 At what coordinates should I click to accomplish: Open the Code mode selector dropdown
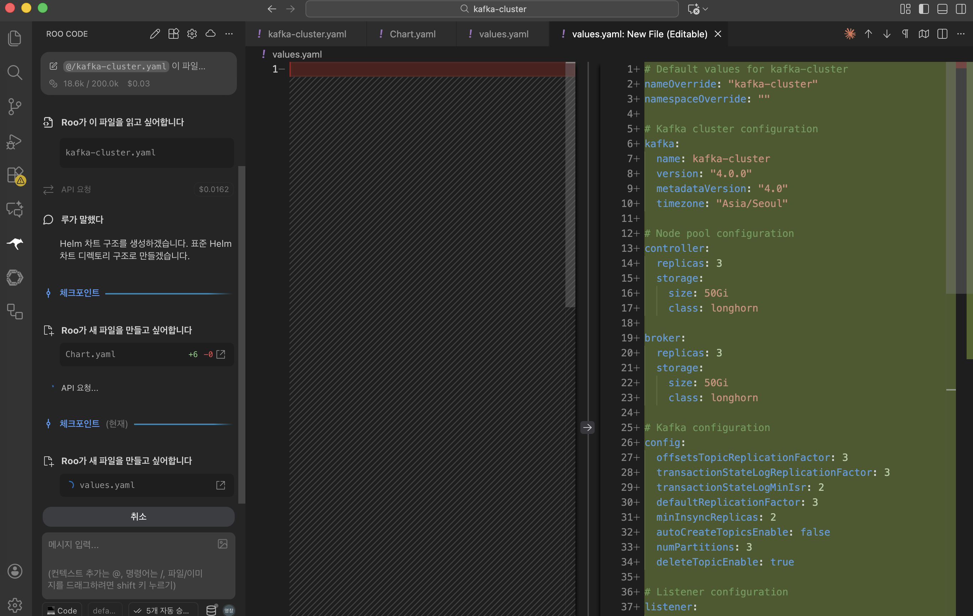point(62,610)
